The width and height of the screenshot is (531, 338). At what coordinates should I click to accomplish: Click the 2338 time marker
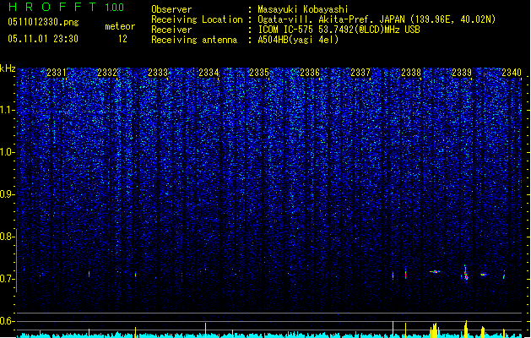(411, 72)
